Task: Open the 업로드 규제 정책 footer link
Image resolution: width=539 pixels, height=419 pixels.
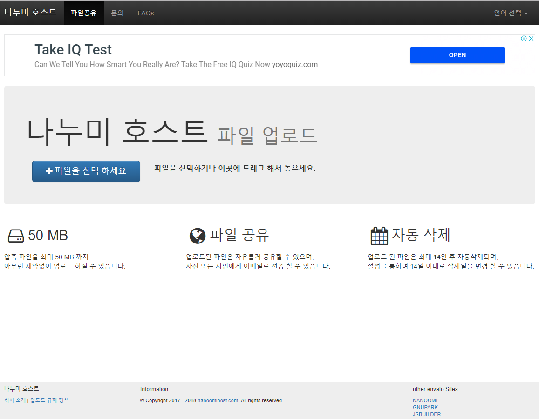Action: (x=49, y=400)
